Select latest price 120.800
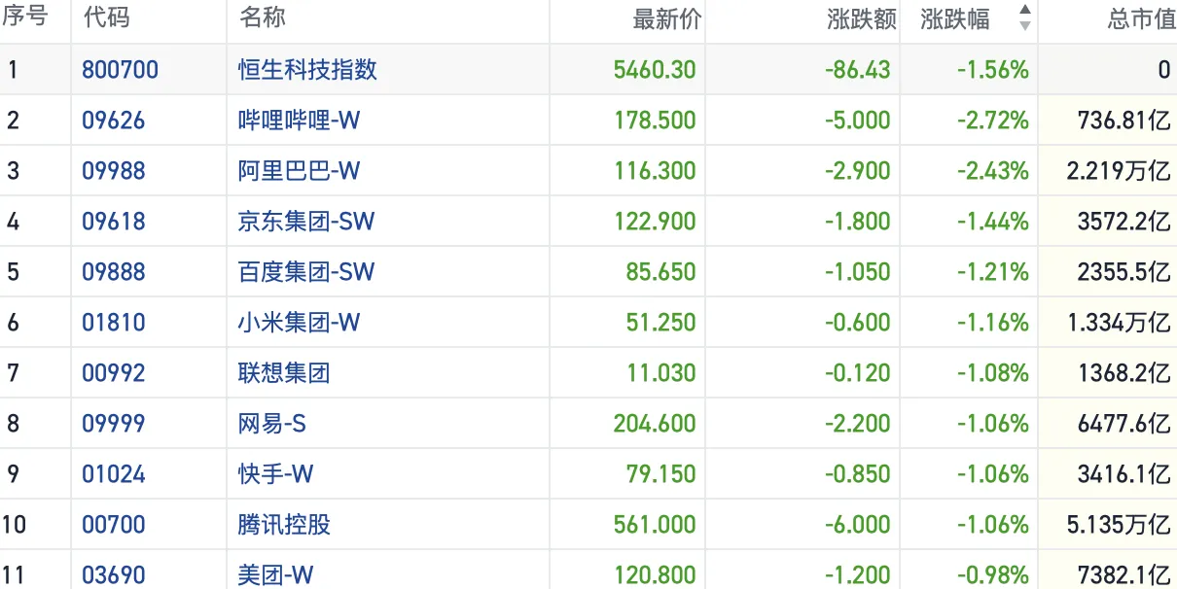The width and height of the screenshot is (1177, 589). (655, 575)
